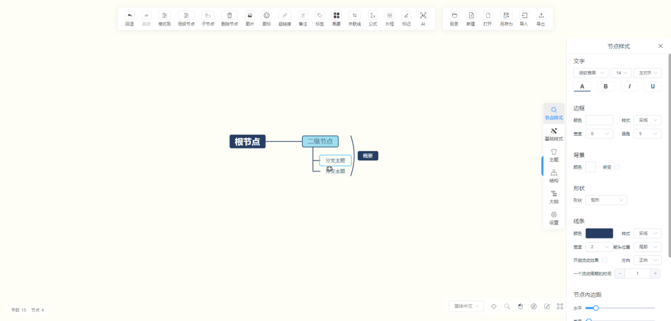Select the 二级节点 node
This screenshot has width=671, height=321.
(320, 142)
